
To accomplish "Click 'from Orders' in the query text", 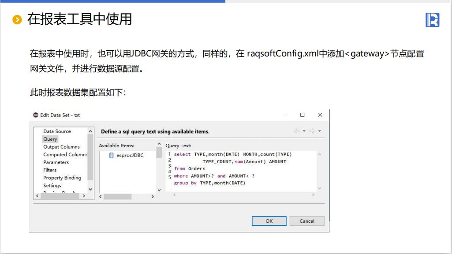I will point(190,168).
